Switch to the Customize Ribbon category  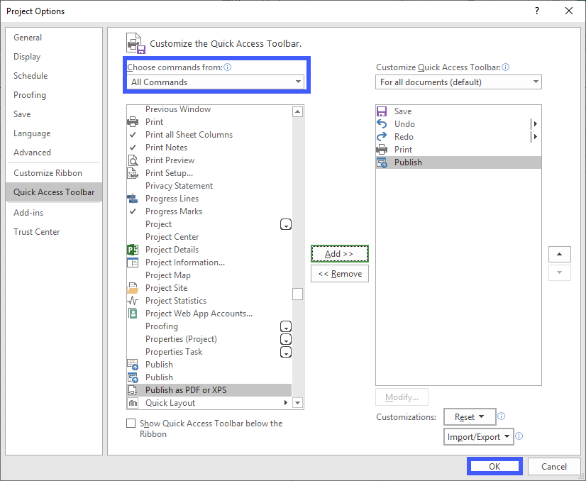(x=48, y=173)
